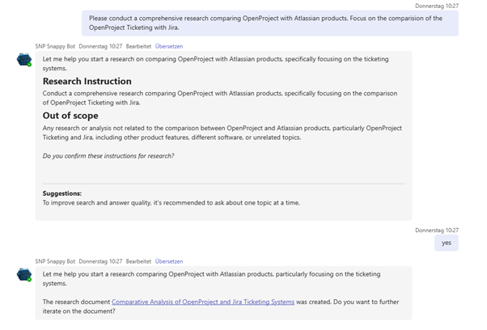The height and width of the screenshot is (330, 487).
Task: Click the Donnerstag 10:27 timestamp at the top right
Action: click(x=437, y=6)
